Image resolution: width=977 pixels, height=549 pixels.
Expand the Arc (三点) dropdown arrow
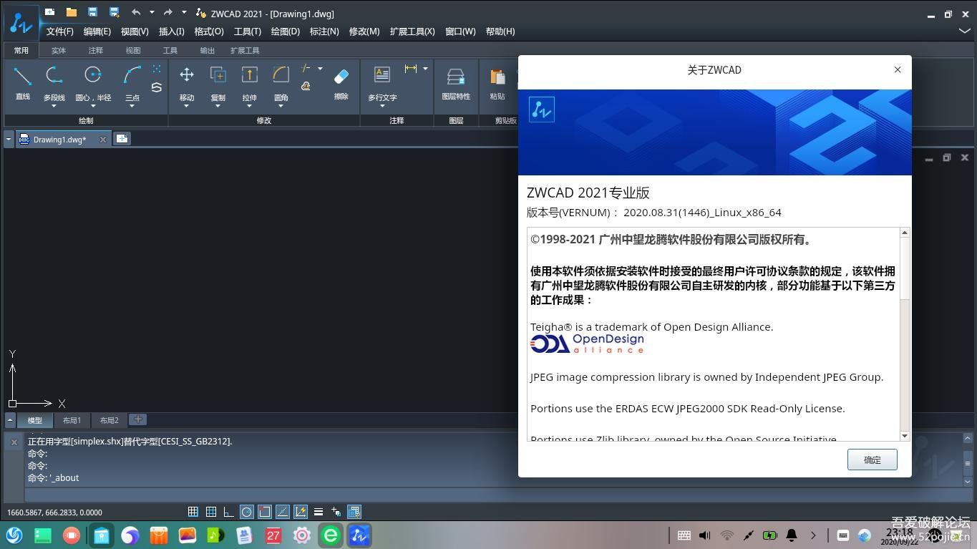click(132, 106)
